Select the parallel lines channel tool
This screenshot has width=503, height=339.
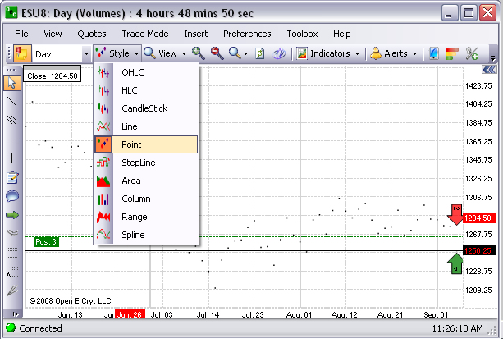coord(11,121)
